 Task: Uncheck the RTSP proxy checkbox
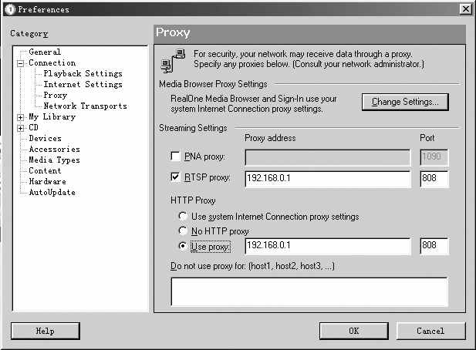[174, 179]
